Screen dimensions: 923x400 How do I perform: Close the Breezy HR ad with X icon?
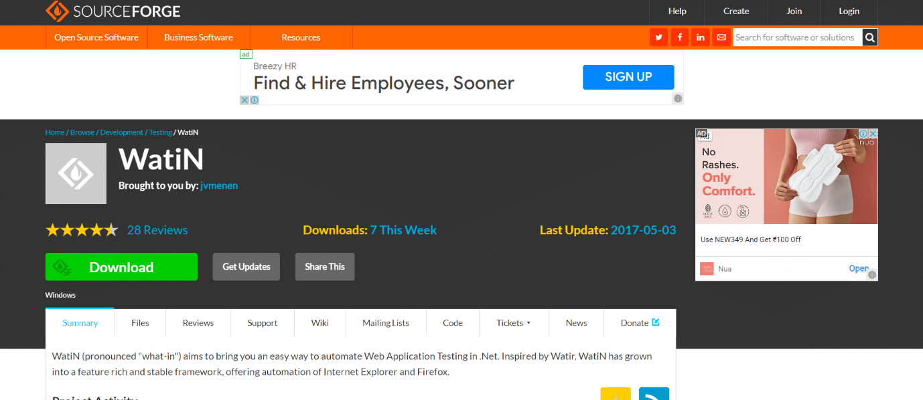point(245,100)
